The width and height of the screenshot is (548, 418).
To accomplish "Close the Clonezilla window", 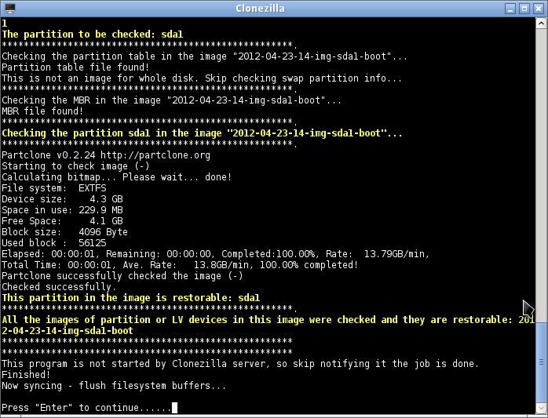I will tap(539, 8).
